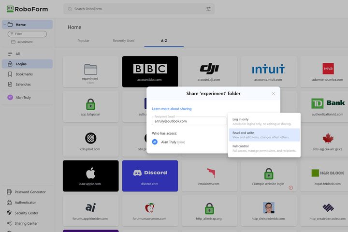Click the folder Filter field
Viewport: 348px width, 232px height.
pos(27,34)
